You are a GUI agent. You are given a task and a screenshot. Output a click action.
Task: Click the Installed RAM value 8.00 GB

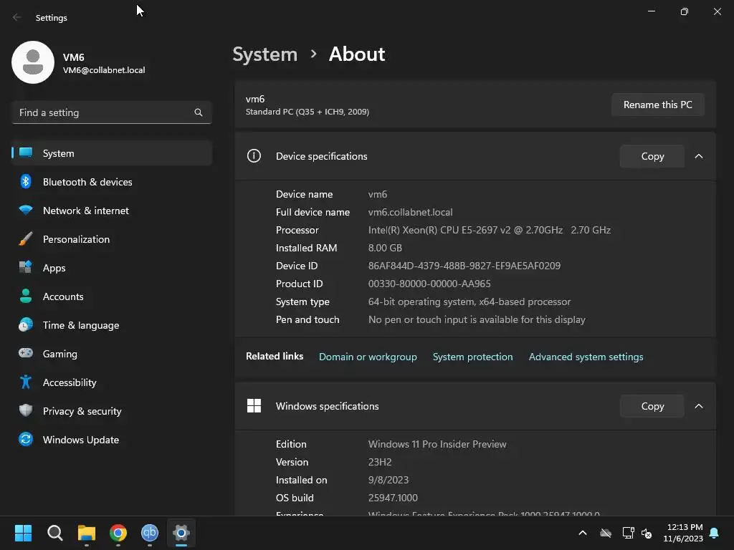[x=385, y=248]
